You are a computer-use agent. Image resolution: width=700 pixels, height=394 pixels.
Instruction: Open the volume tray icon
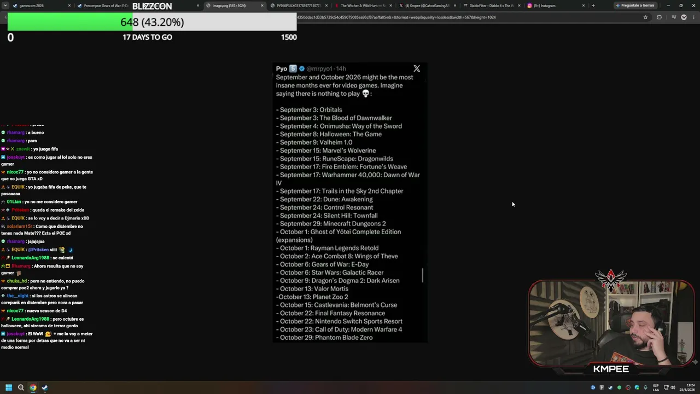pos(673,387)
